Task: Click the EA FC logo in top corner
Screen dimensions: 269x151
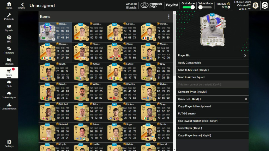Action: (265, 5)
